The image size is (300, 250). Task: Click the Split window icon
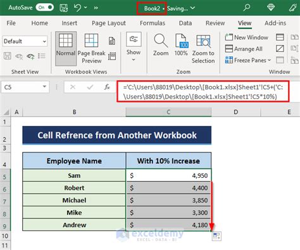(280, 37)
